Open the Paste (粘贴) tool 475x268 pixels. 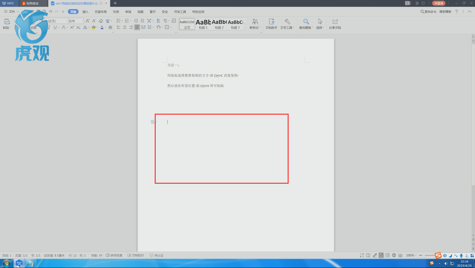click(7, 24)
